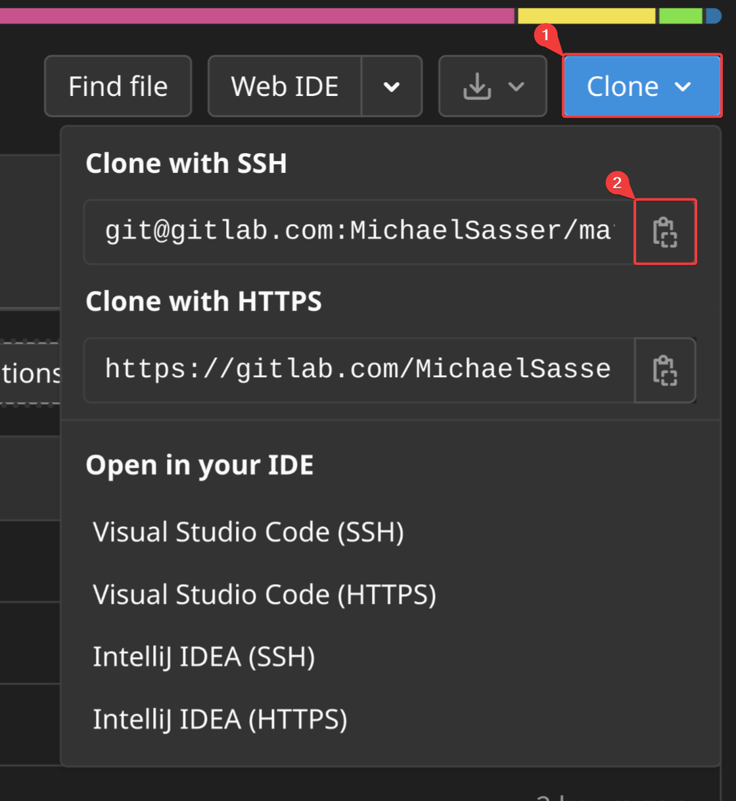Open the Web IDE dropdown arrow

click(392, 86)
